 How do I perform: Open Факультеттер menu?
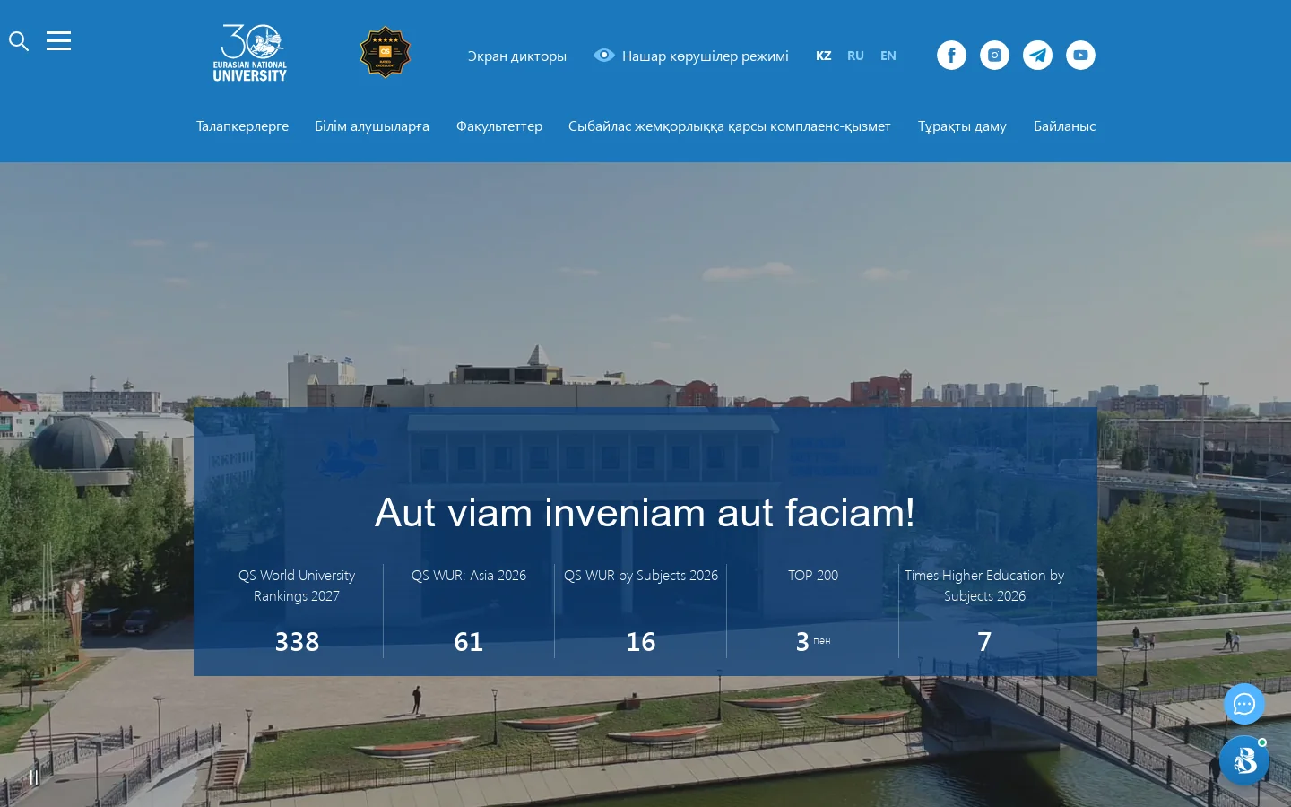point(499,126)
